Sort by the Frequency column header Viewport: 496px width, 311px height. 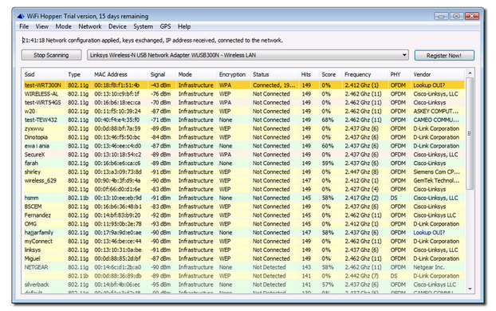pyautogui.click(x=357, y=74)
